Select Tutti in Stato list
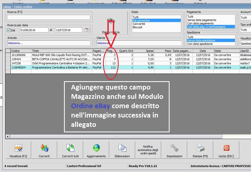The width and height of the screenshot is (251, 172). point(157,17)
